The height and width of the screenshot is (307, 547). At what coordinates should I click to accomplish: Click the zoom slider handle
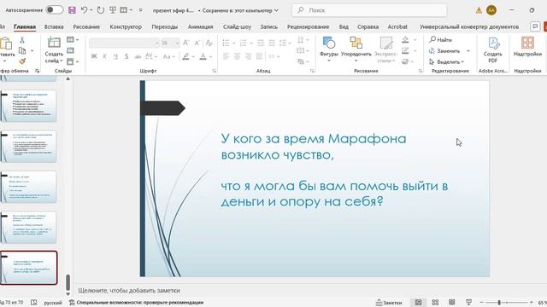pyautogui.click(x=499, y=303)
